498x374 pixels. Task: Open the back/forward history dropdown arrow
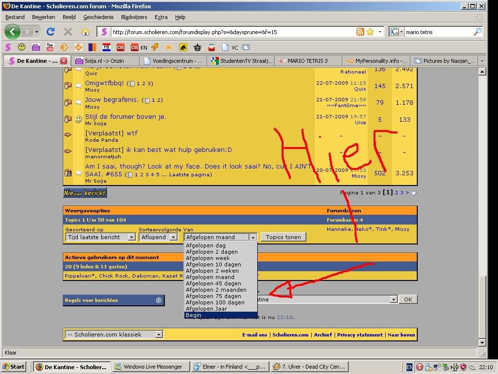coord(37,32)
